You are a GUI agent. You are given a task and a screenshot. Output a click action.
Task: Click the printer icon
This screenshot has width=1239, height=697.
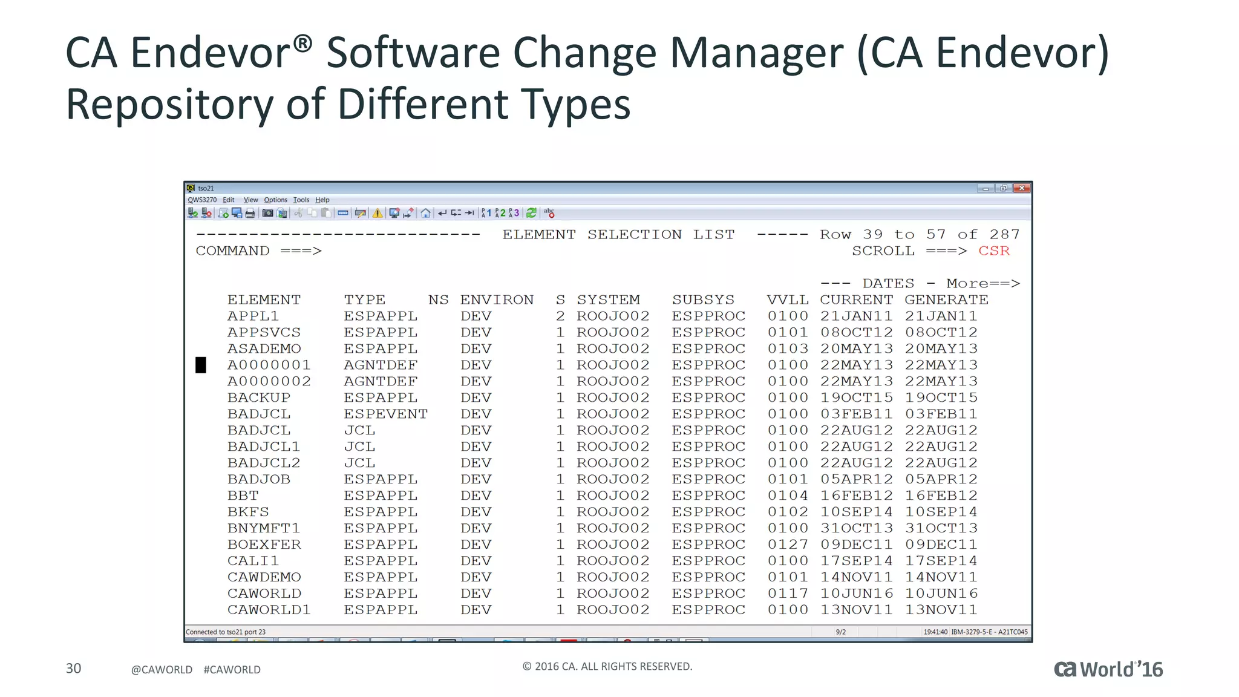point(250,213)
